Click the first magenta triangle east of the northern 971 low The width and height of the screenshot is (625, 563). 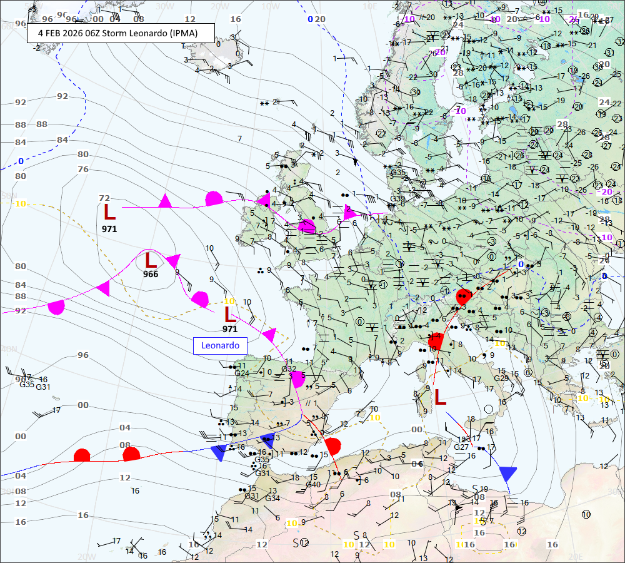pyautogui.click(x=165, y=201)
